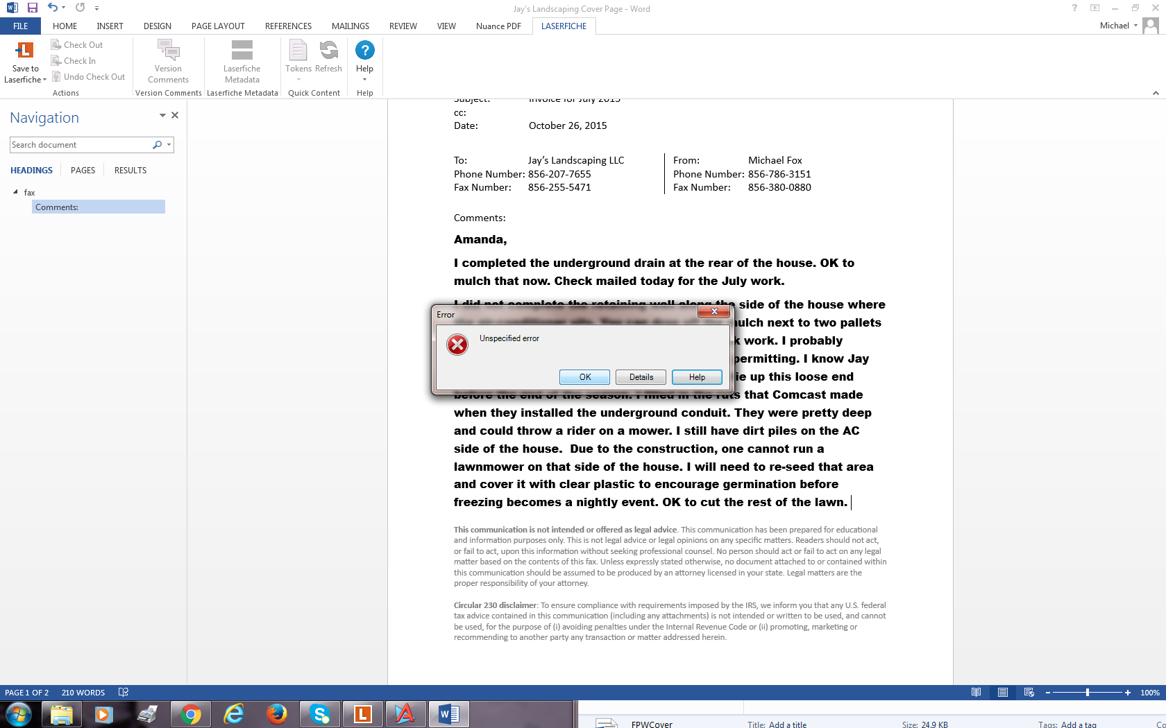Viewport: 1166px width, 728px height.
Task: Click the 210 WORDS count in status bar
Action: coord(83,693)
